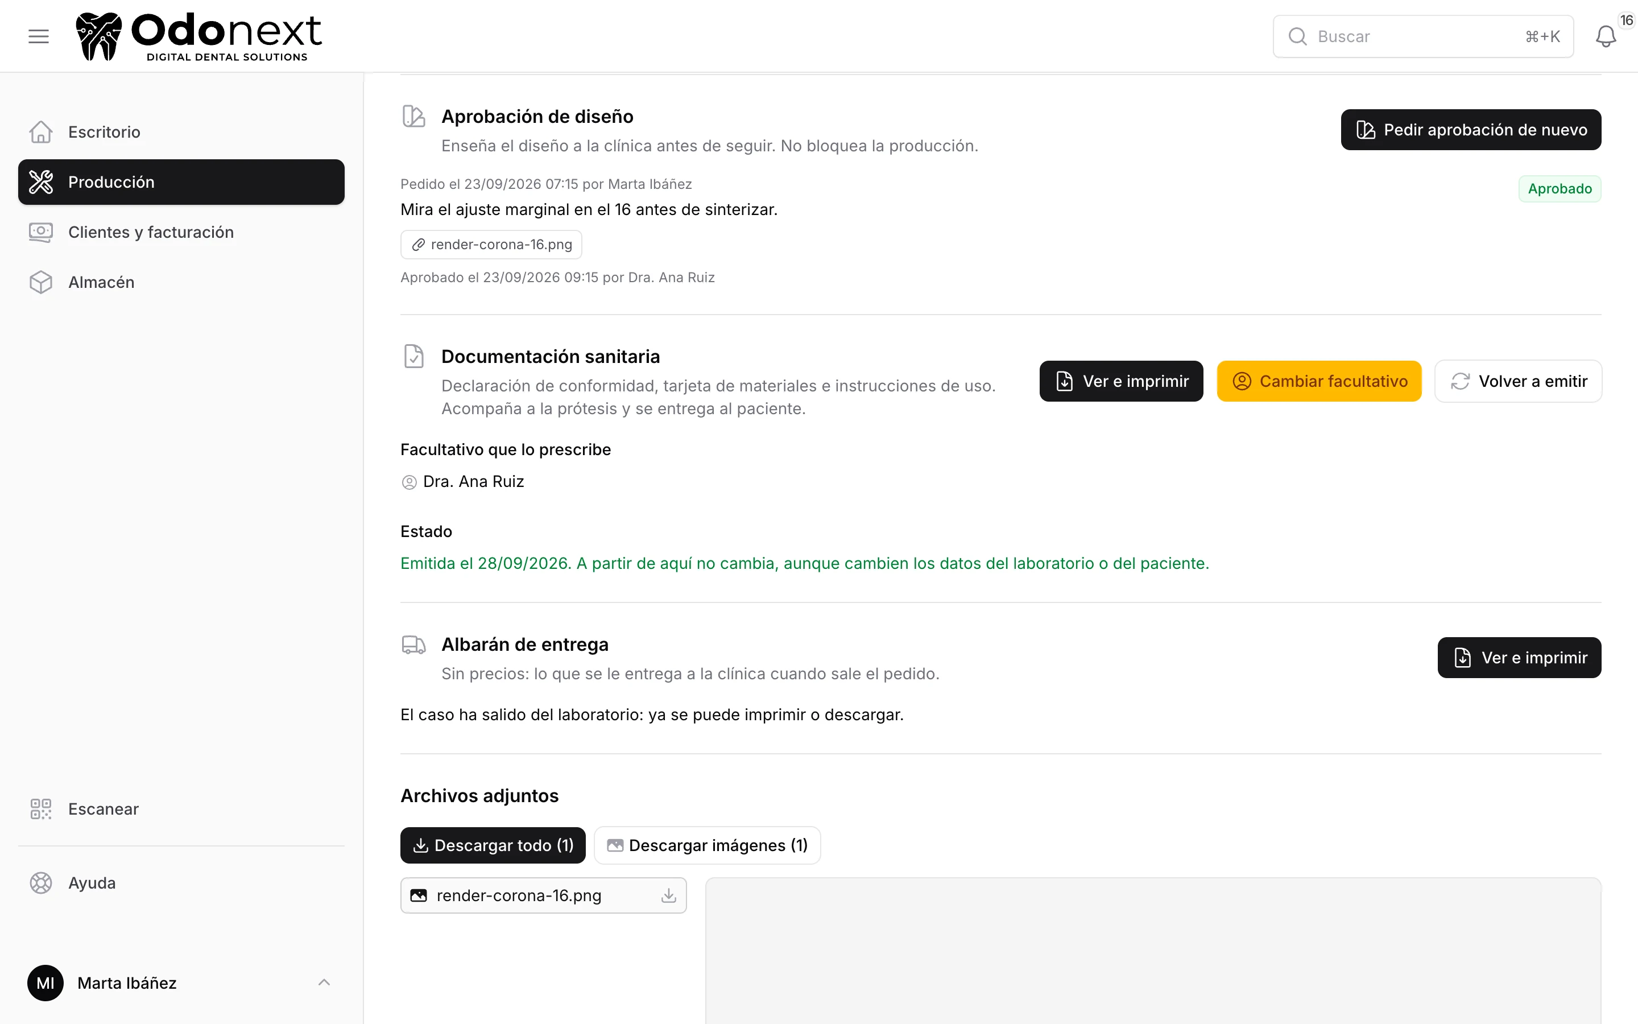Viewport: 1638px width, 1024px height.
Task: Click 'Aprobado el 23/09/2026 09:15' text
Action: [x=557, y=278]
